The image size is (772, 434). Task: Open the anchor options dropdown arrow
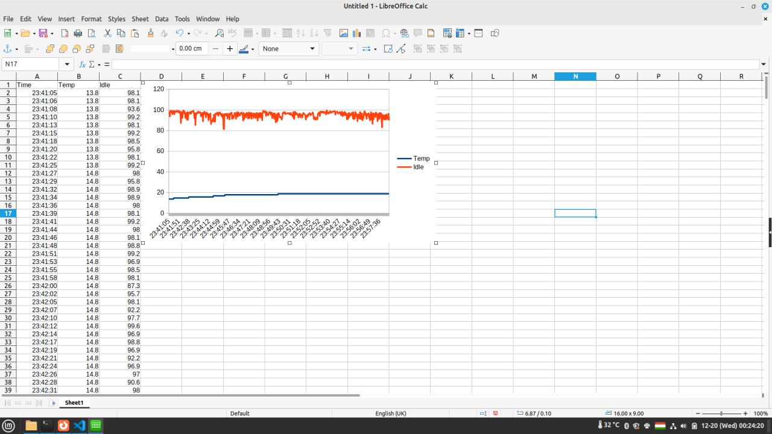point(17,49)
